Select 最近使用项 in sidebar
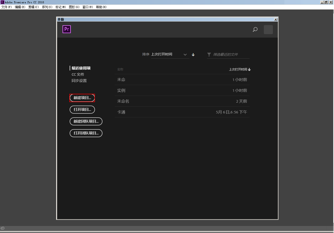 pos(81,68)
